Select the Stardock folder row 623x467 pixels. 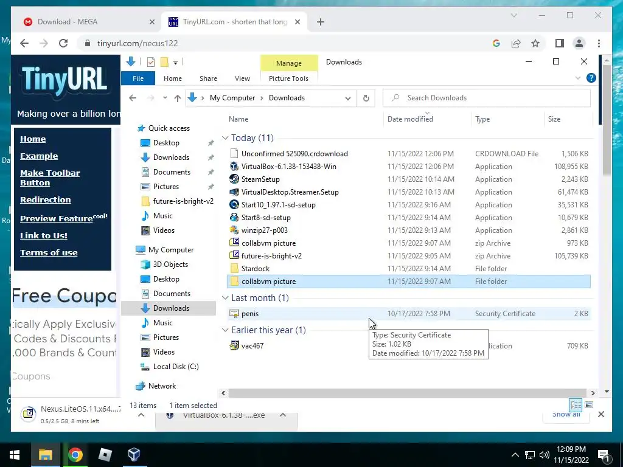408,269
